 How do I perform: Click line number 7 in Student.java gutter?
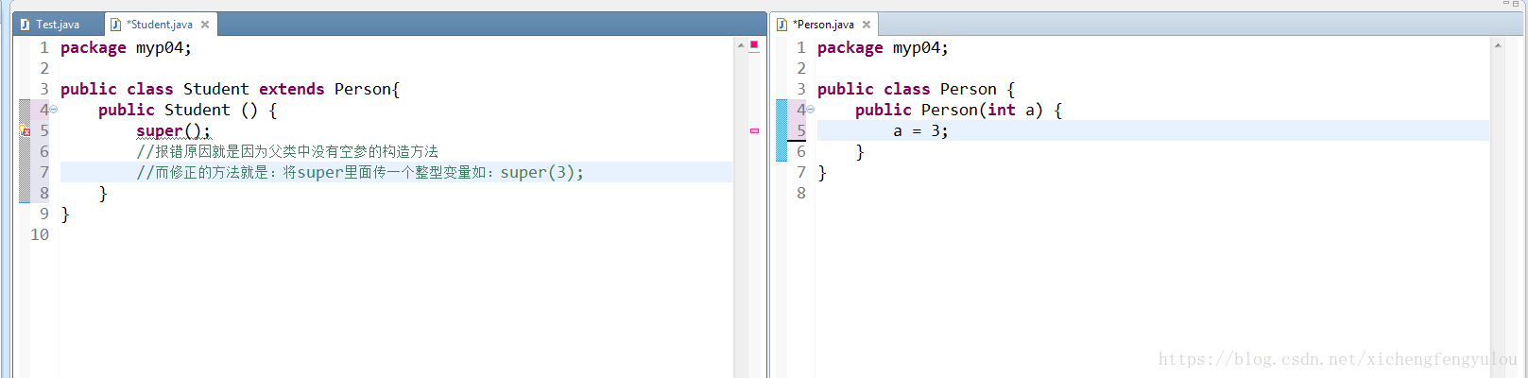pos(44,172)
